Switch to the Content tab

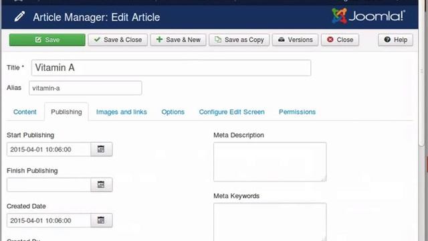pos(25,112)
